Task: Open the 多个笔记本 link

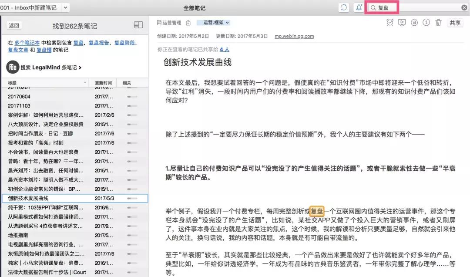Action: point(27,43)
